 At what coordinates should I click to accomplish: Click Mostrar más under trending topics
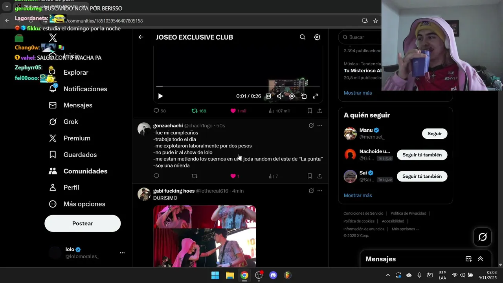pos(358,93)
